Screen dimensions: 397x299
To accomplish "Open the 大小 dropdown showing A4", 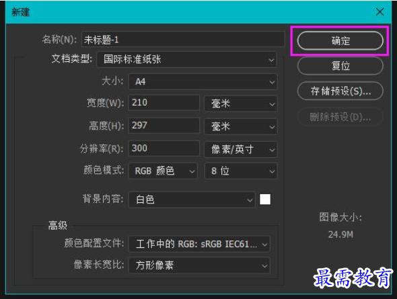I will [203, 82].
